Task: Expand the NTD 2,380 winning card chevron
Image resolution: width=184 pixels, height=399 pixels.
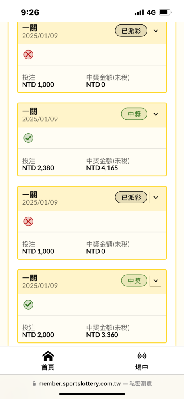Action: click(156, 114)
